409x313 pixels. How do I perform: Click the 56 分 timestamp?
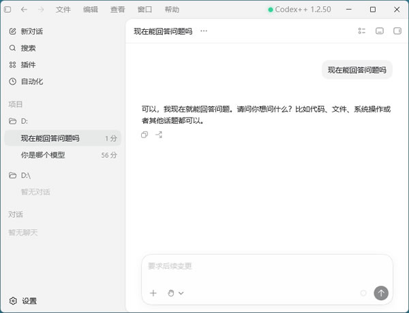pos(109,155)
